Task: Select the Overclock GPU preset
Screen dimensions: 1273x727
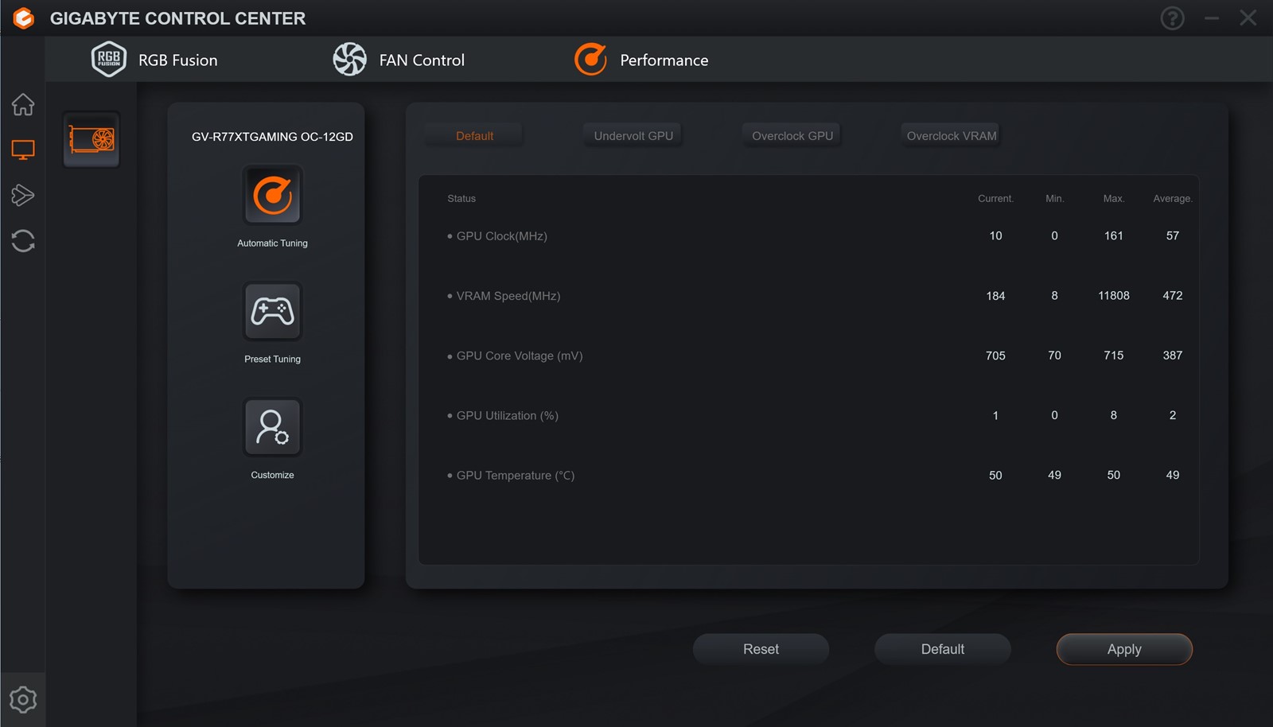Action: click(x=792, y=136)
